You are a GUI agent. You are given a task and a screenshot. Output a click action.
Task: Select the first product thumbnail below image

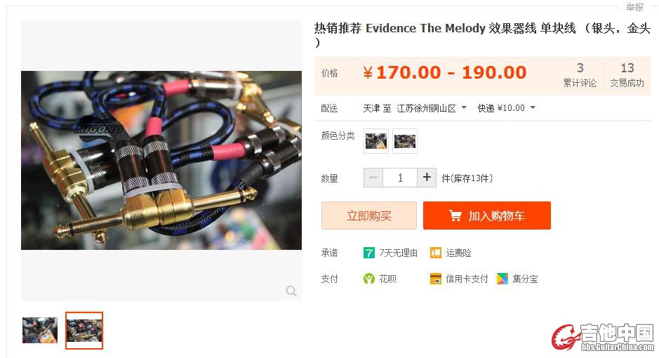pos(40,330)
